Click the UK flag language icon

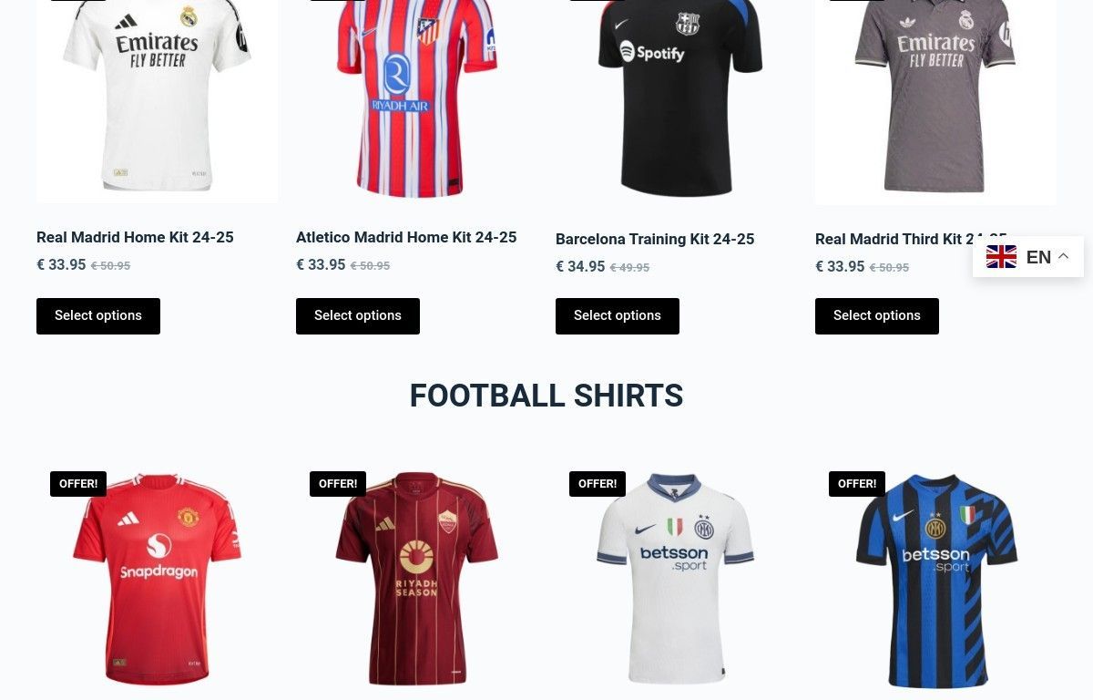pos(1001,257)
